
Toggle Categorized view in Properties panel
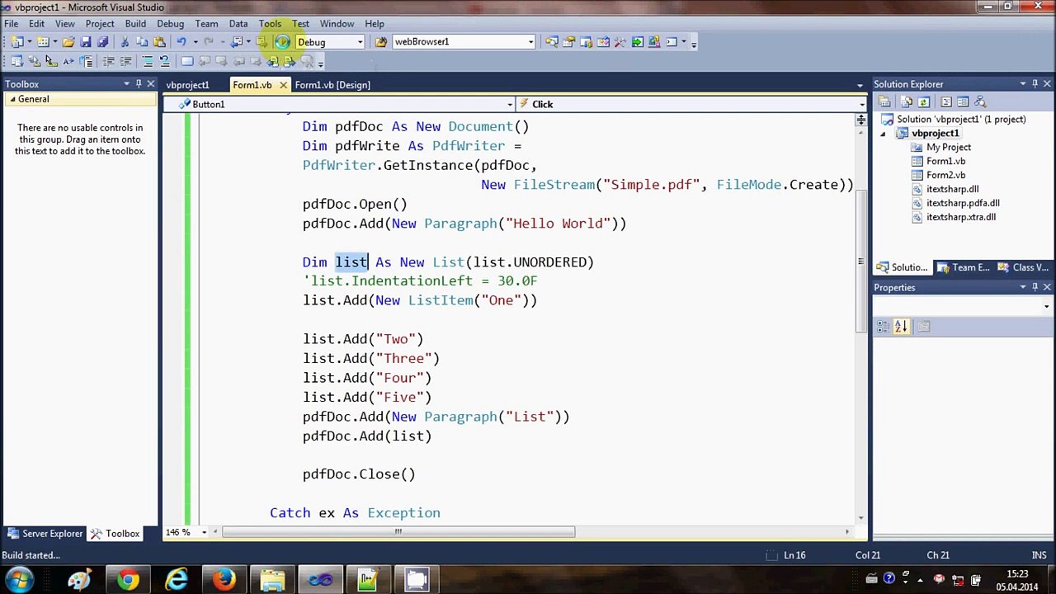884,327
